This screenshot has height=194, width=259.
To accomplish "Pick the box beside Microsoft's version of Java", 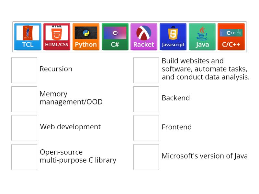I will [146, 157].
